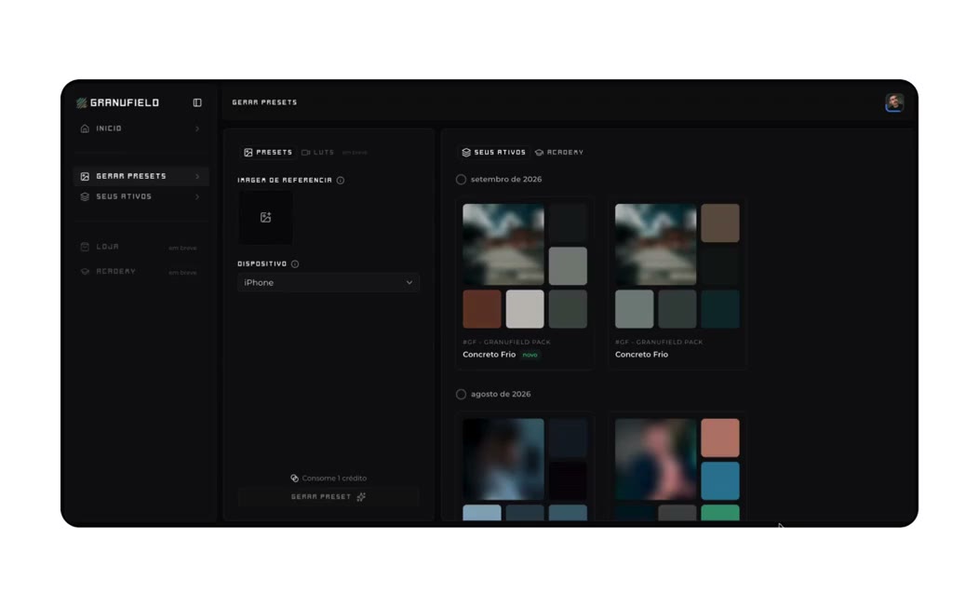
Task: Click the Imagem de Referencia label
Action: click(285, 181)
